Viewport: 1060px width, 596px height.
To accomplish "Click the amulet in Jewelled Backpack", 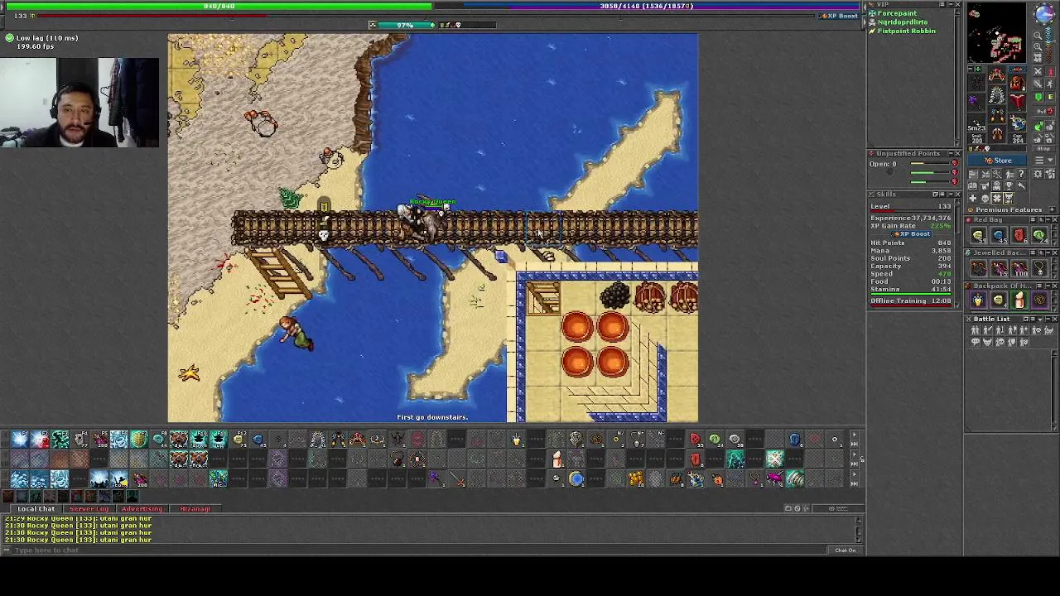I will [1040, 268].
